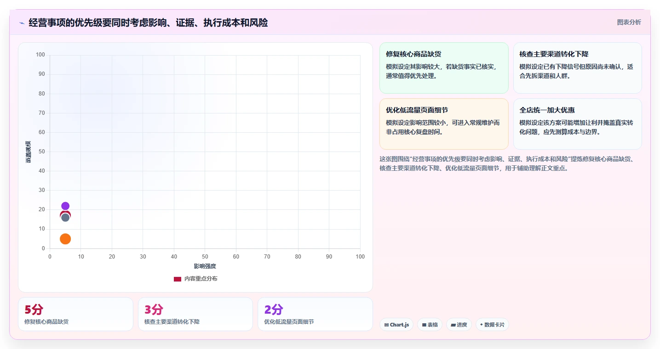Viewport: 660px width, 349px height.
Task: Click the main page title 经营事项的优先级
Action: coord(148,23)
